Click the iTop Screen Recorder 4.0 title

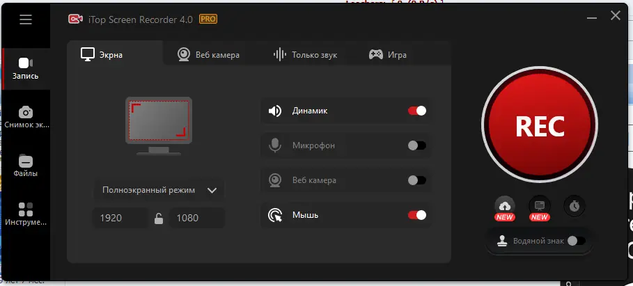(x=141, y=19)
